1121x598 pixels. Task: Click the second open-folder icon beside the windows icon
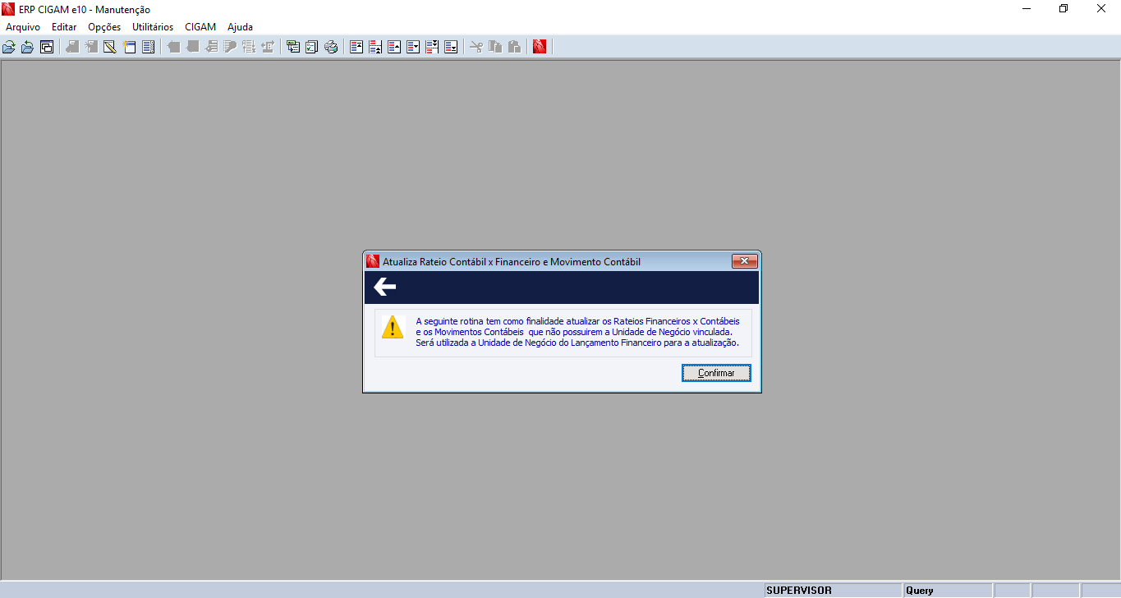28,47
